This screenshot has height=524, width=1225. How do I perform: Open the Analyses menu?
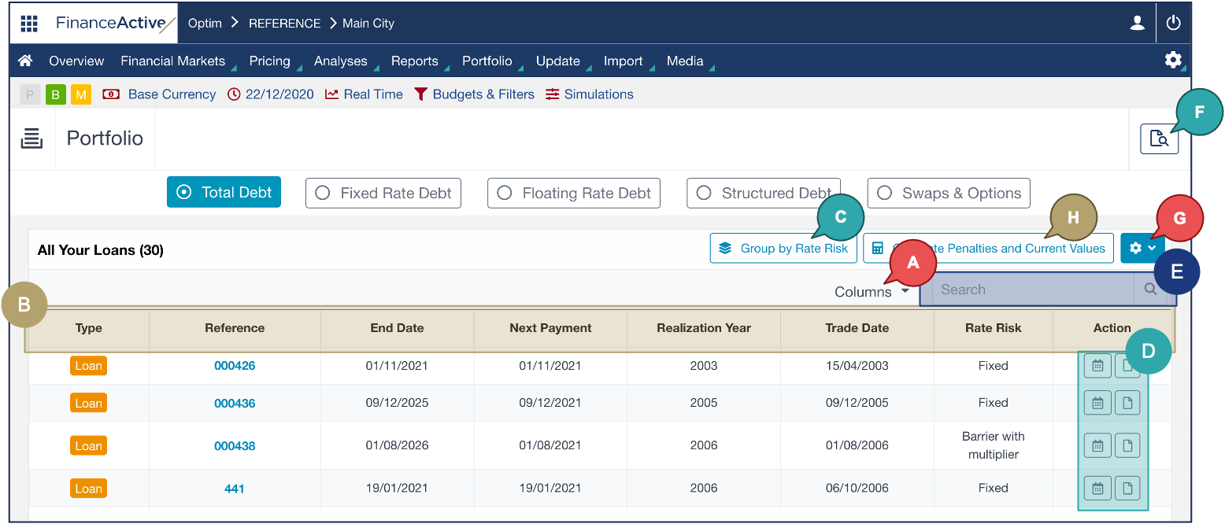point(340,61)
